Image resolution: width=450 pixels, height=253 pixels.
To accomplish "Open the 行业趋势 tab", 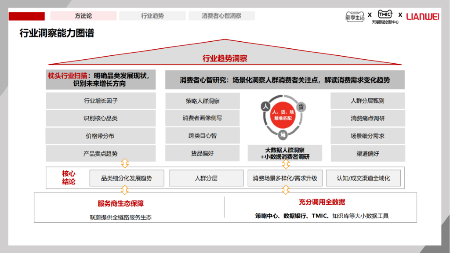I will 152,16.
